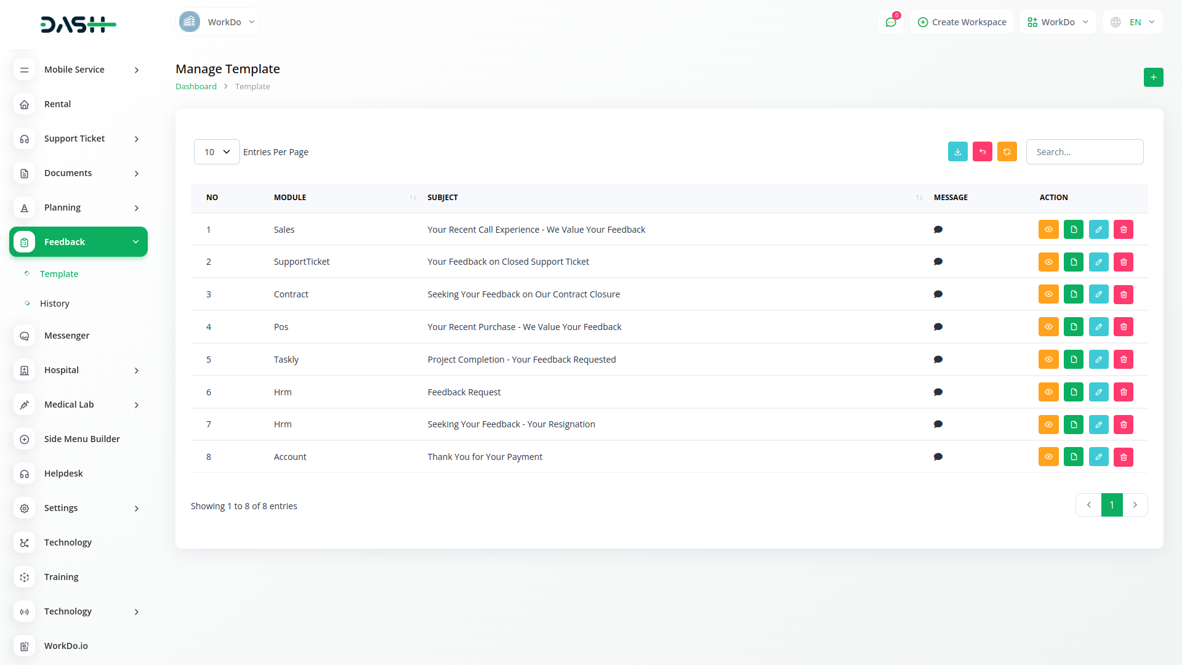1182x665 pixels.
Task: Click the blue download export icon
Action: point(957,151)
